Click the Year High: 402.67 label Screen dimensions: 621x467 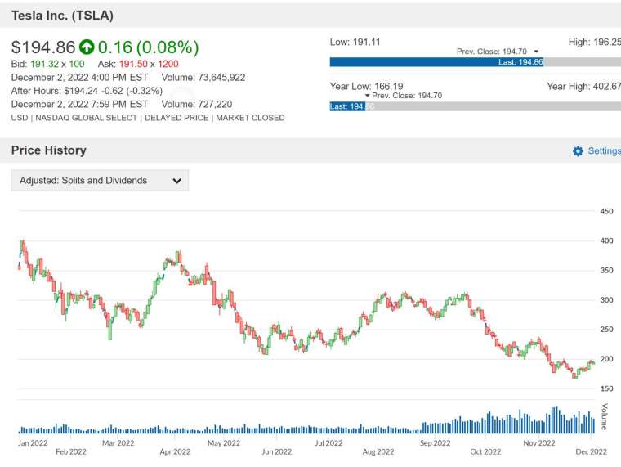pos(583,86)
